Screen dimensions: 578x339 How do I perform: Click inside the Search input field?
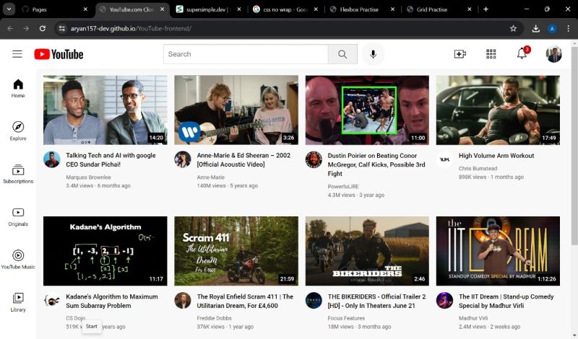[246, 54]
